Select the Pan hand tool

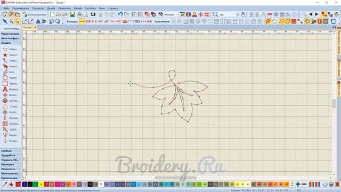click(x=243, y=14)
